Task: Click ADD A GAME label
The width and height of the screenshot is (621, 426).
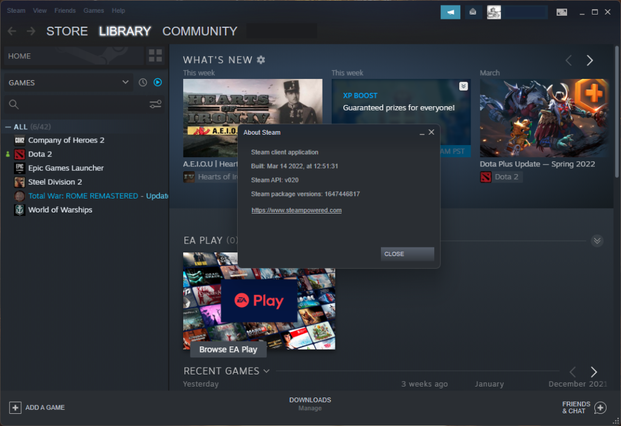Action: 45,407
